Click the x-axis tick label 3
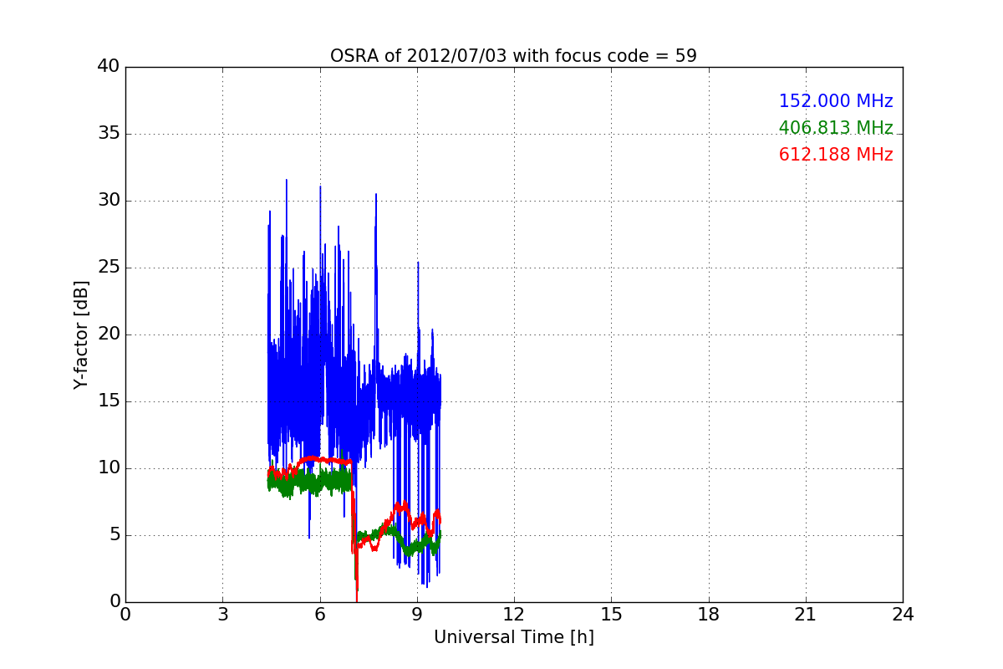The image size is (1003, 669). [222, 615]
